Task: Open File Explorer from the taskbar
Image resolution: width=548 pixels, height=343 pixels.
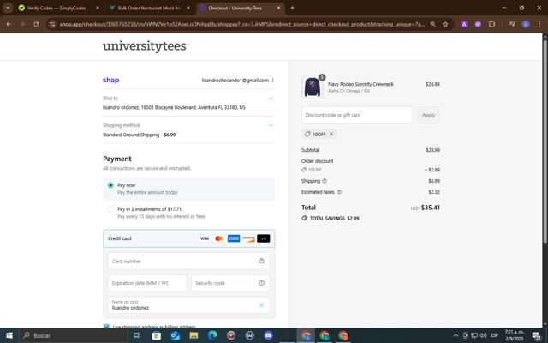Action: pyautogui.click(x=194, y=335)
